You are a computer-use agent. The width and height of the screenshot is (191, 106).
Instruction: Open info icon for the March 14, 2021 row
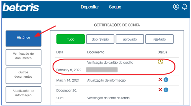point(166,80)
